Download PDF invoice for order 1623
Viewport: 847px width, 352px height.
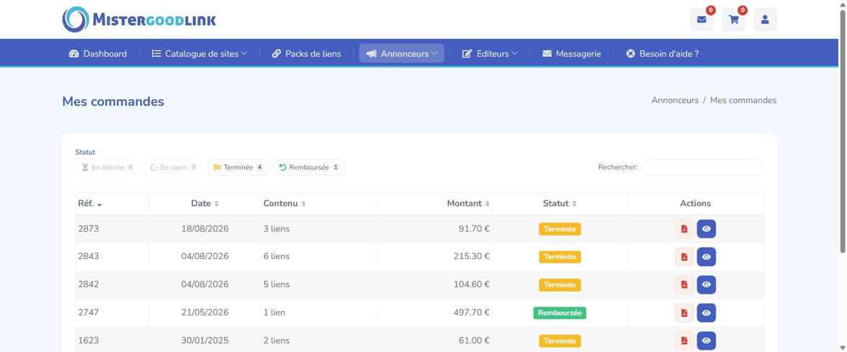pyautogui.click(x=684, y=340)
